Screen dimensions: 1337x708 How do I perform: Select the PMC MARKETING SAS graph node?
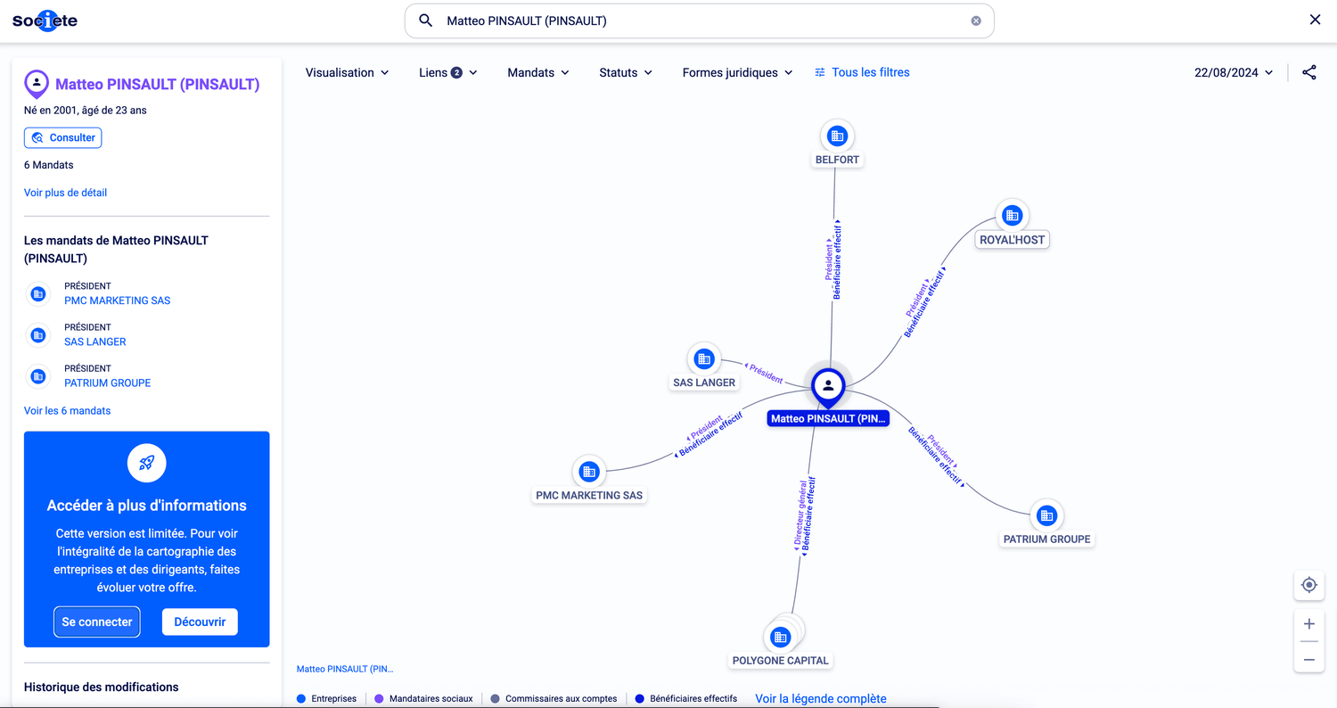pyautogui.click(x=588, y=472)
